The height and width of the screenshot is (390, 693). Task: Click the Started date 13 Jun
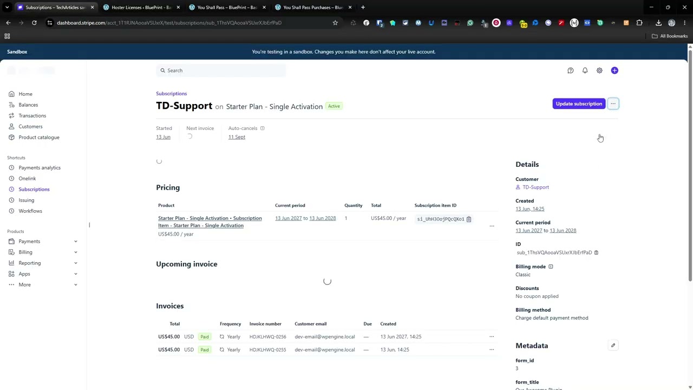click(163, 137)
